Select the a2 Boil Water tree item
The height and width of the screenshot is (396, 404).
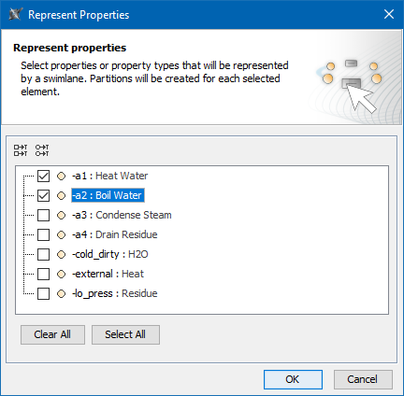pyautogui.click(x=108, y=195)
